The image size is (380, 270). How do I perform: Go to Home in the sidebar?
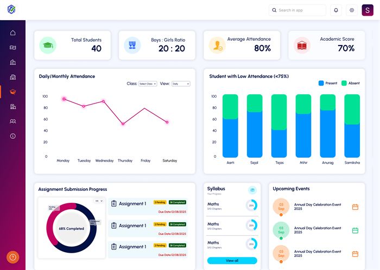click(12, 33)
